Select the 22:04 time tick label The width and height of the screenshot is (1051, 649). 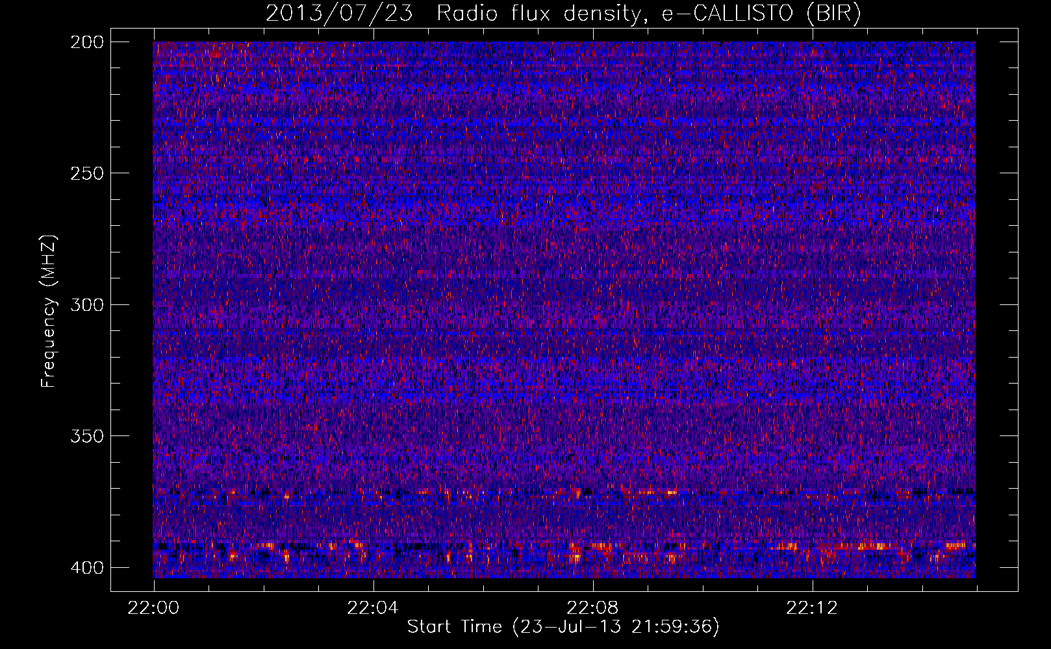pos(373,608)
